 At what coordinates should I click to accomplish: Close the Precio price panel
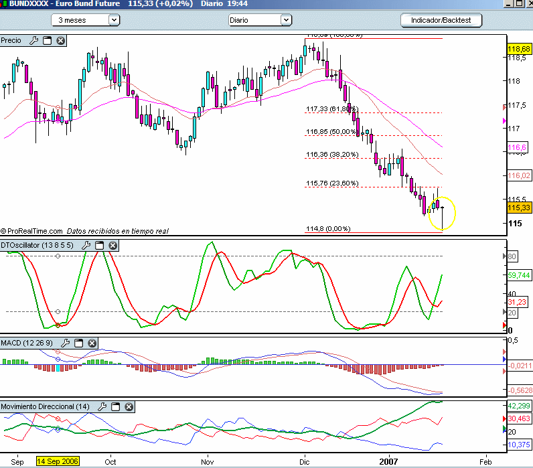tap(60, 41)
